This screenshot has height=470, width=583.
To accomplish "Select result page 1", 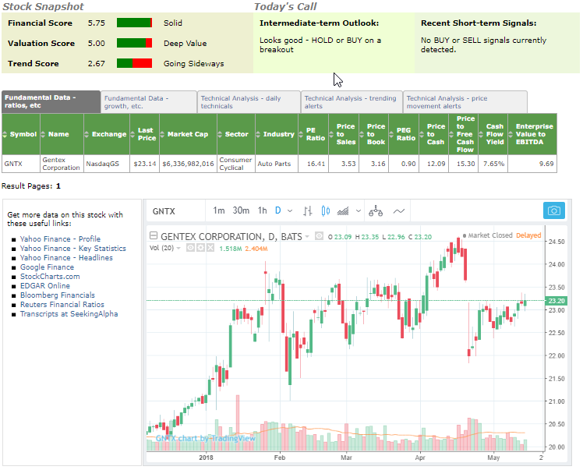I will [58, 186].
